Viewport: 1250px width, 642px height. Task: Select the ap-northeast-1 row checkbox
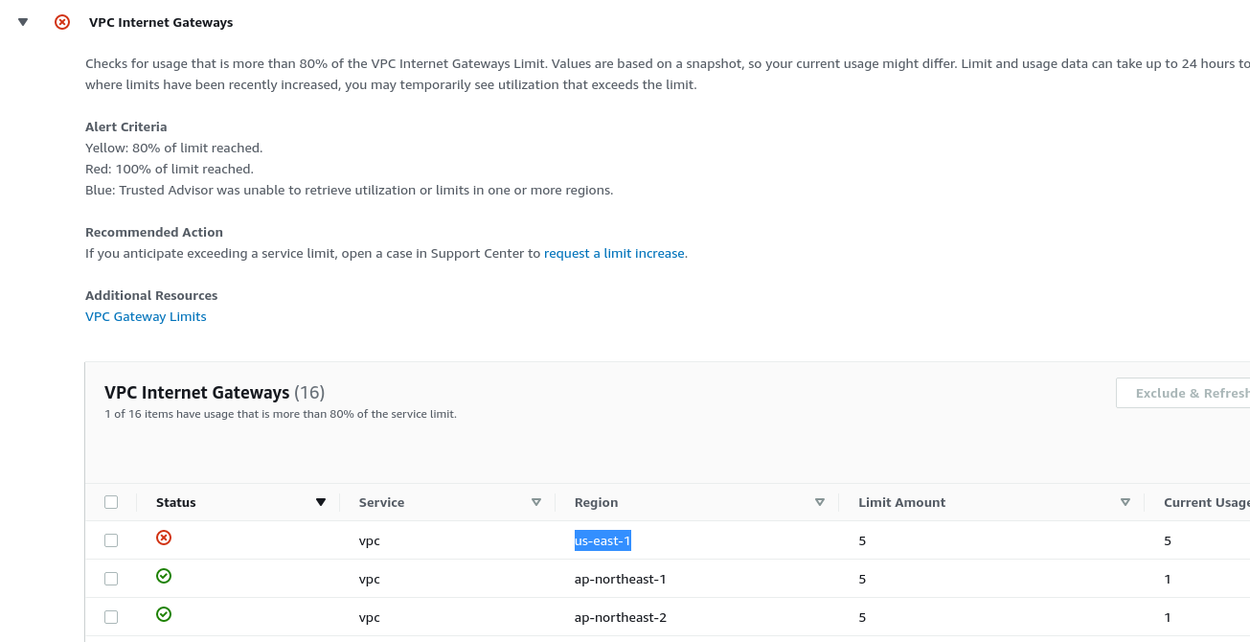pos(111,579)
